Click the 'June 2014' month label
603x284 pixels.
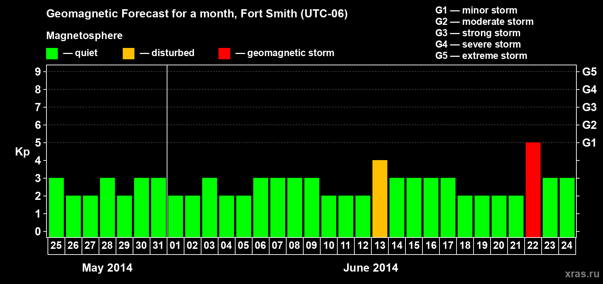pos(371,268)
